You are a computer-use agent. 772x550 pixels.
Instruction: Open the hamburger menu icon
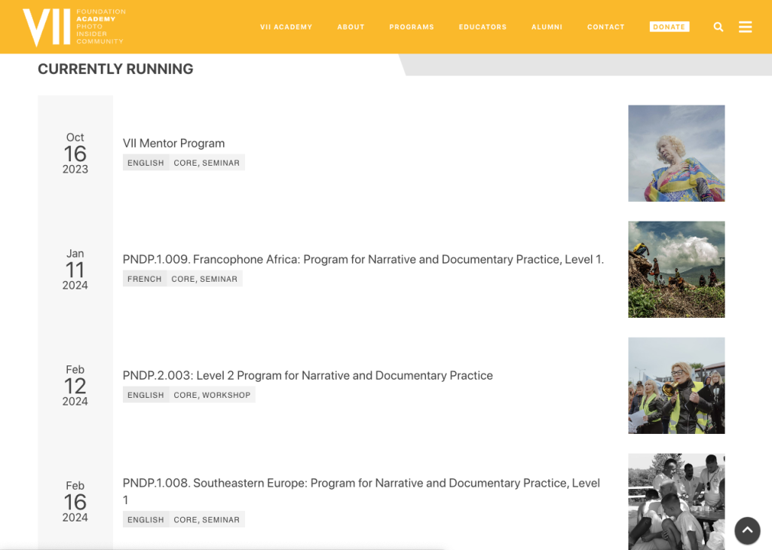pyautogui.click(x=745, y=27)
